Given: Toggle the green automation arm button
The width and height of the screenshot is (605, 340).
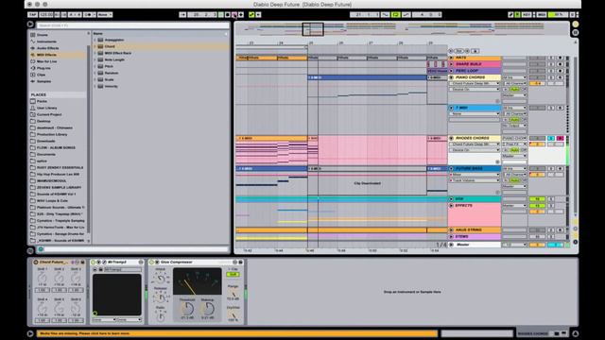Looking at the screenshot, I should click(x=251, y=15).
